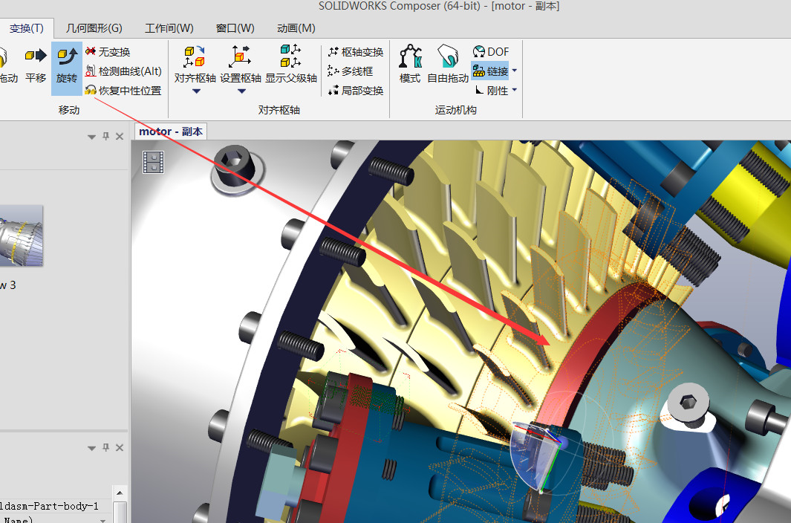The height and width of the screenshot is (523, 791).
Task: Toggle the 局部变换 local transform option
Action: click(x=356, y=91)
